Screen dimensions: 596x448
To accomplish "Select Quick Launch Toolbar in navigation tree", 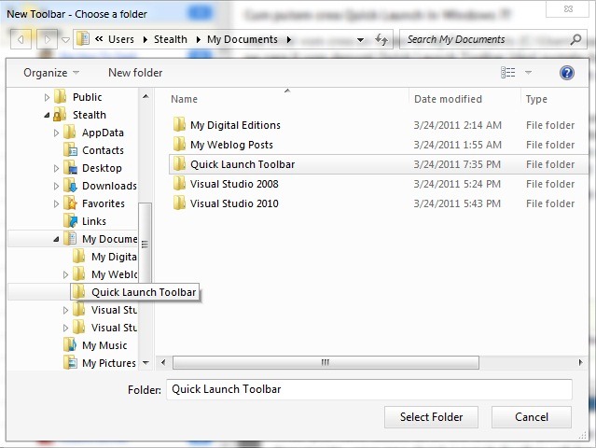I will [x=144, y=292].
